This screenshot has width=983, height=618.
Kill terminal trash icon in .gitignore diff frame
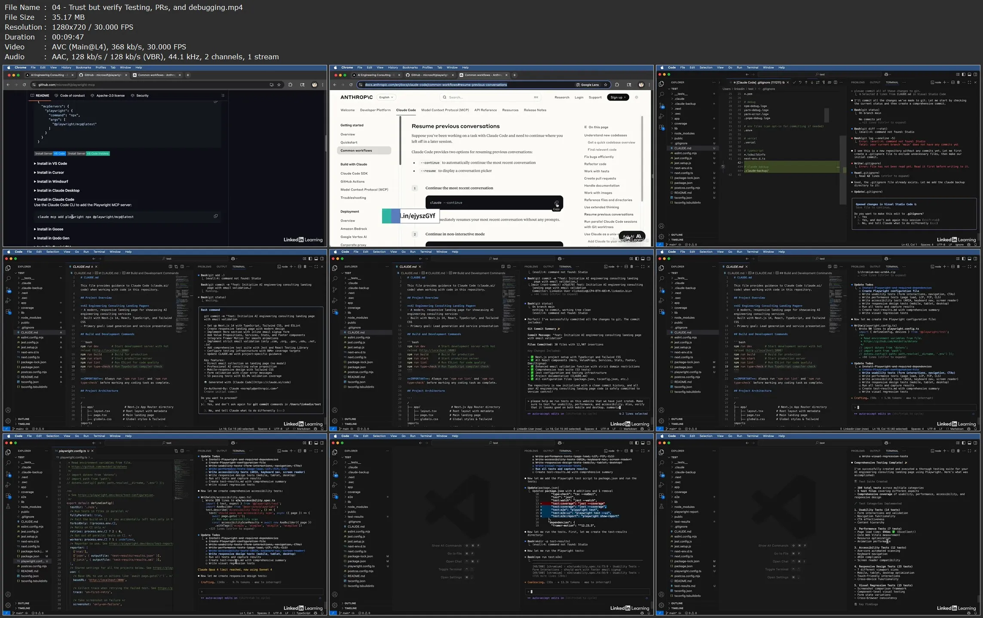tap(958, 82)
